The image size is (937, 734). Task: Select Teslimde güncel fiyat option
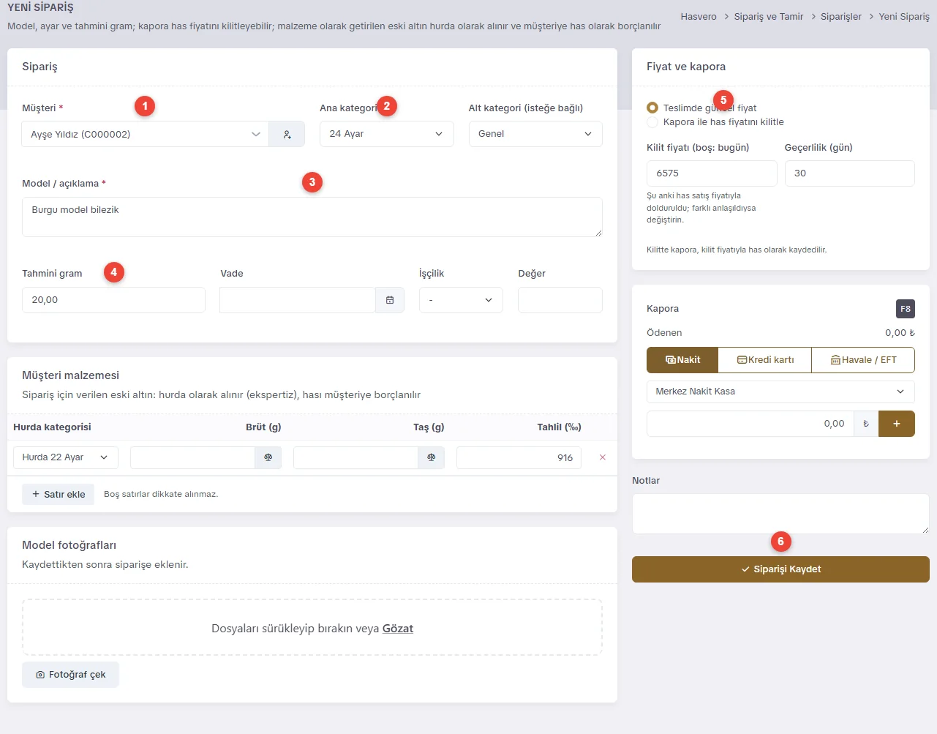click(652, 108)
